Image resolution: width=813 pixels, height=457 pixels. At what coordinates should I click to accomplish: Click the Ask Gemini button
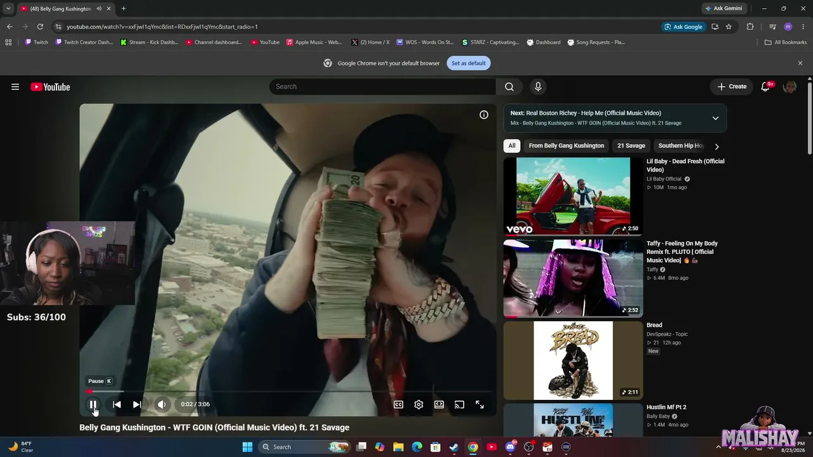pos(723,8)
